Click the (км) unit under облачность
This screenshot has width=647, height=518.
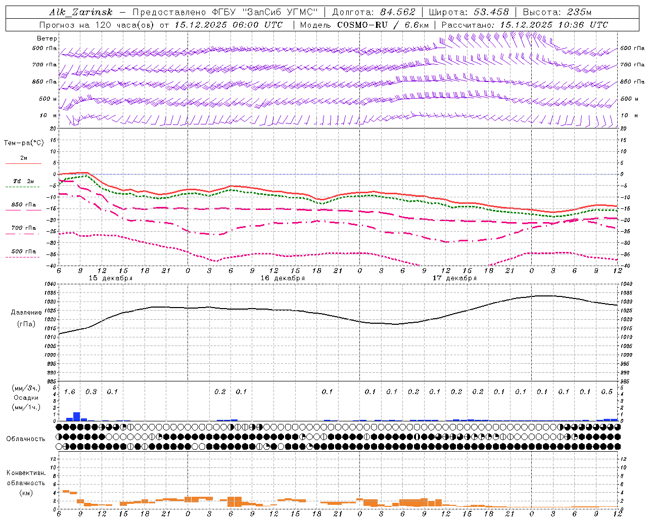pos(26,492)
